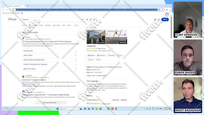This screenshot has height=115, width=204.
Task: Click Own this business link
Action: 101,76
